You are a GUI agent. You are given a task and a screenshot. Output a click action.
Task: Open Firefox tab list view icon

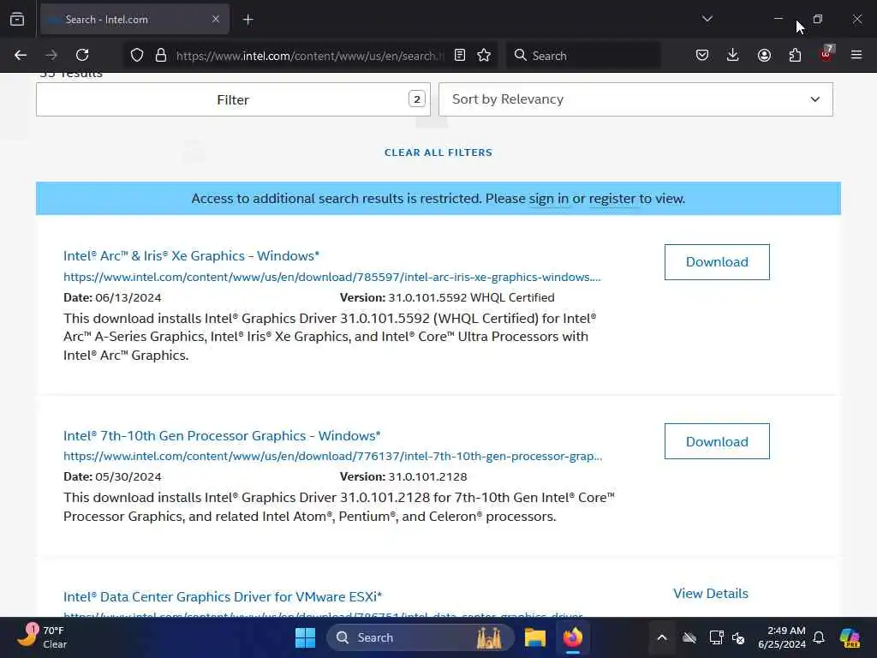pos(17,20)
